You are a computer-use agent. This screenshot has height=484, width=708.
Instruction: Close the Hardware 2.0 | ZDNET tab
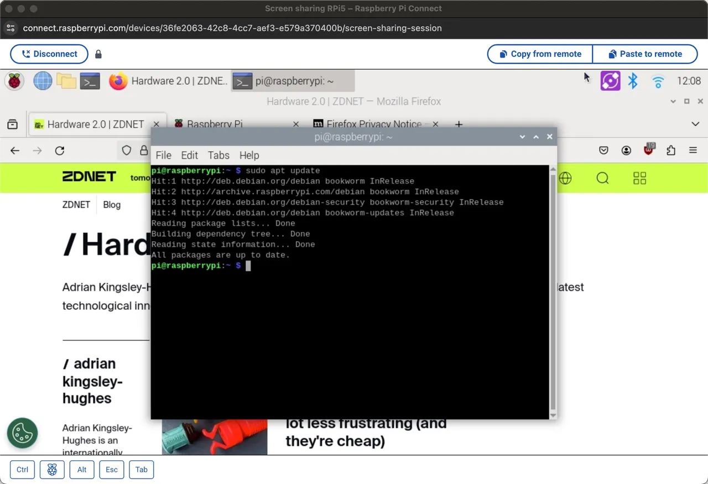[157, 124]
